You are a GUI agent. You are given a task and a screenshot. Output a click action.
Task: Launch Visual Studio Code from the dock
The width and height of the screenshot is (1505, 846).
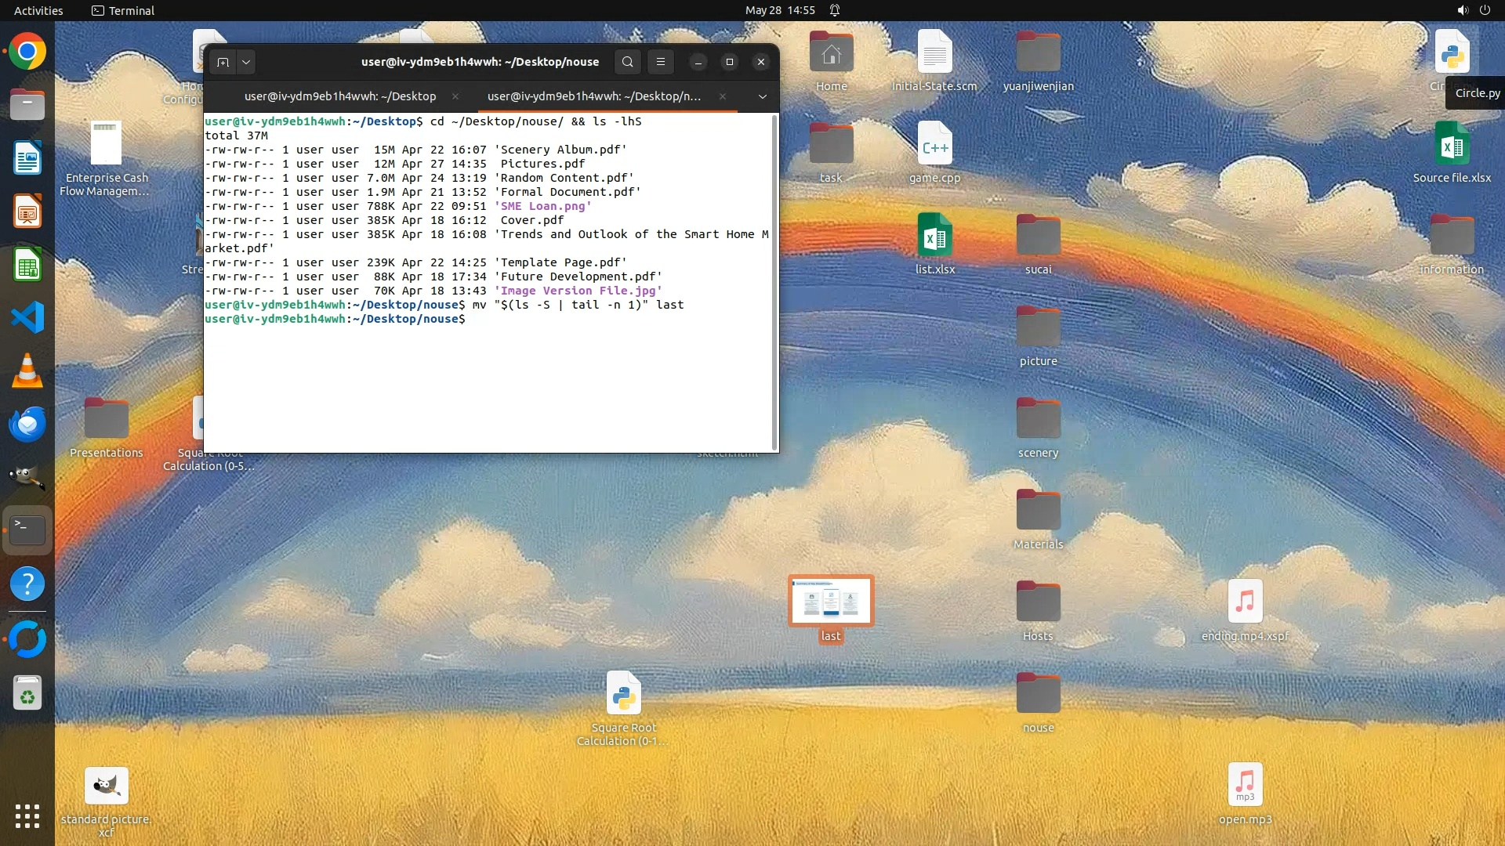(x=27, y=317)
